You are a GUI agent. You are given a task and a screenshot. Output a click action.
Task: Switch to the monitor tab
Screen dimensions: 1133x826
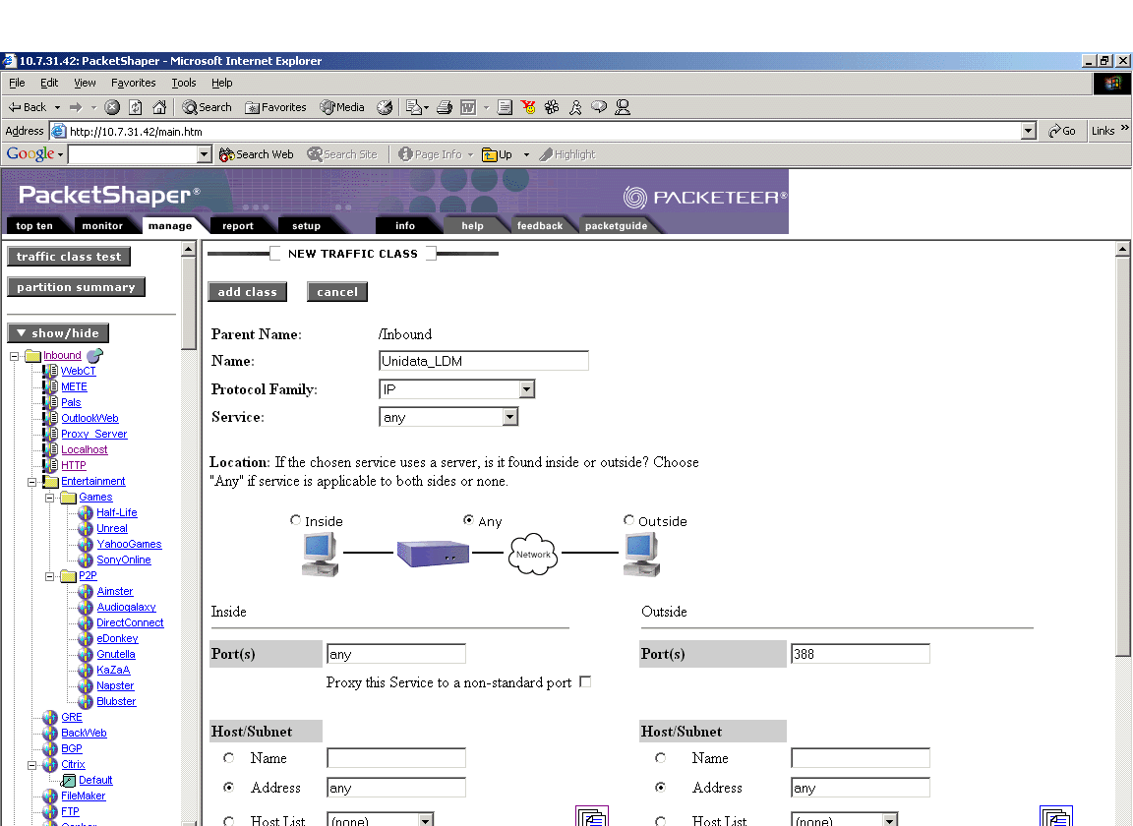coord(102,226)
